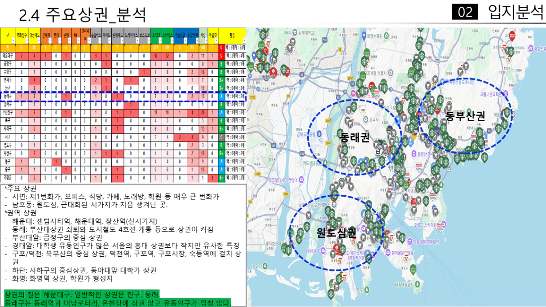Click the black 02 section number box
The image size is (546, 307).
click(465, 12)
